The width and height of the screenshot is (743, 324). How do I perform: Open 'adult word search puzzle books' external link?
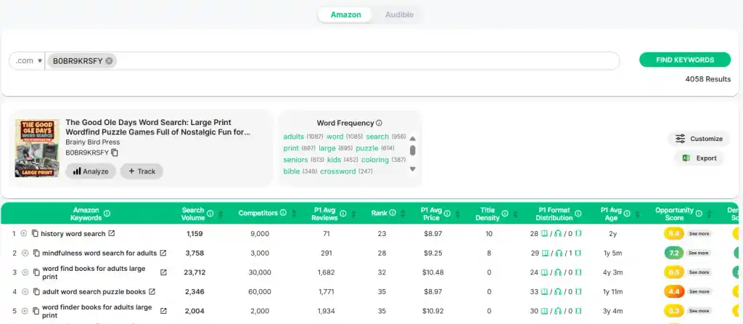point(152,291)
